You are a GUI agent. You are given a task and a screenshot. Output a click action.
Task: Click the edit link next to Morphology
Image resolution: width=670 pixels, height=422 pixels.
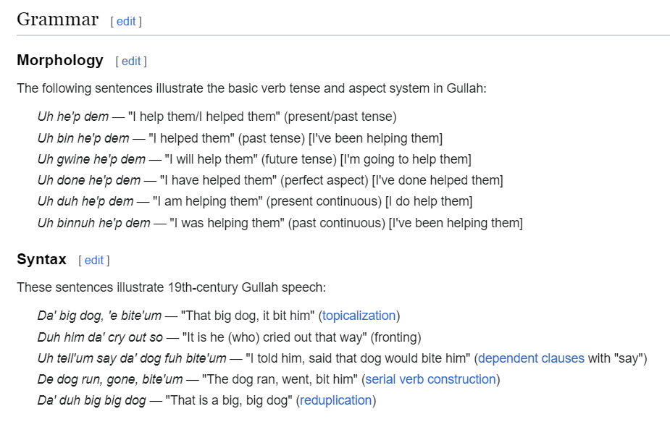coord(131,61)
